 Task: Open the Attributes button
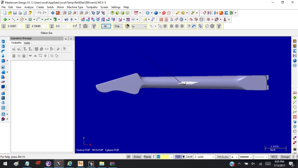point(223,157)
